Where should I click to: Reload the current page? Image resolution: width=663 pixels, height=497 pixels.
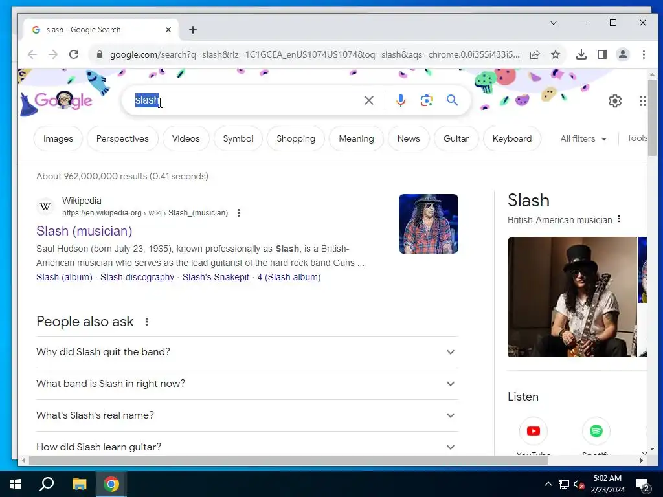(74, 54)
